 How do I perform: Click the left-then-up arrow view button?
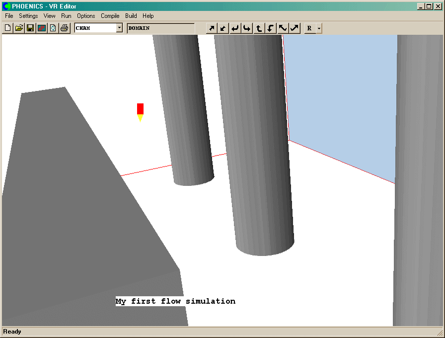(259, 28)
